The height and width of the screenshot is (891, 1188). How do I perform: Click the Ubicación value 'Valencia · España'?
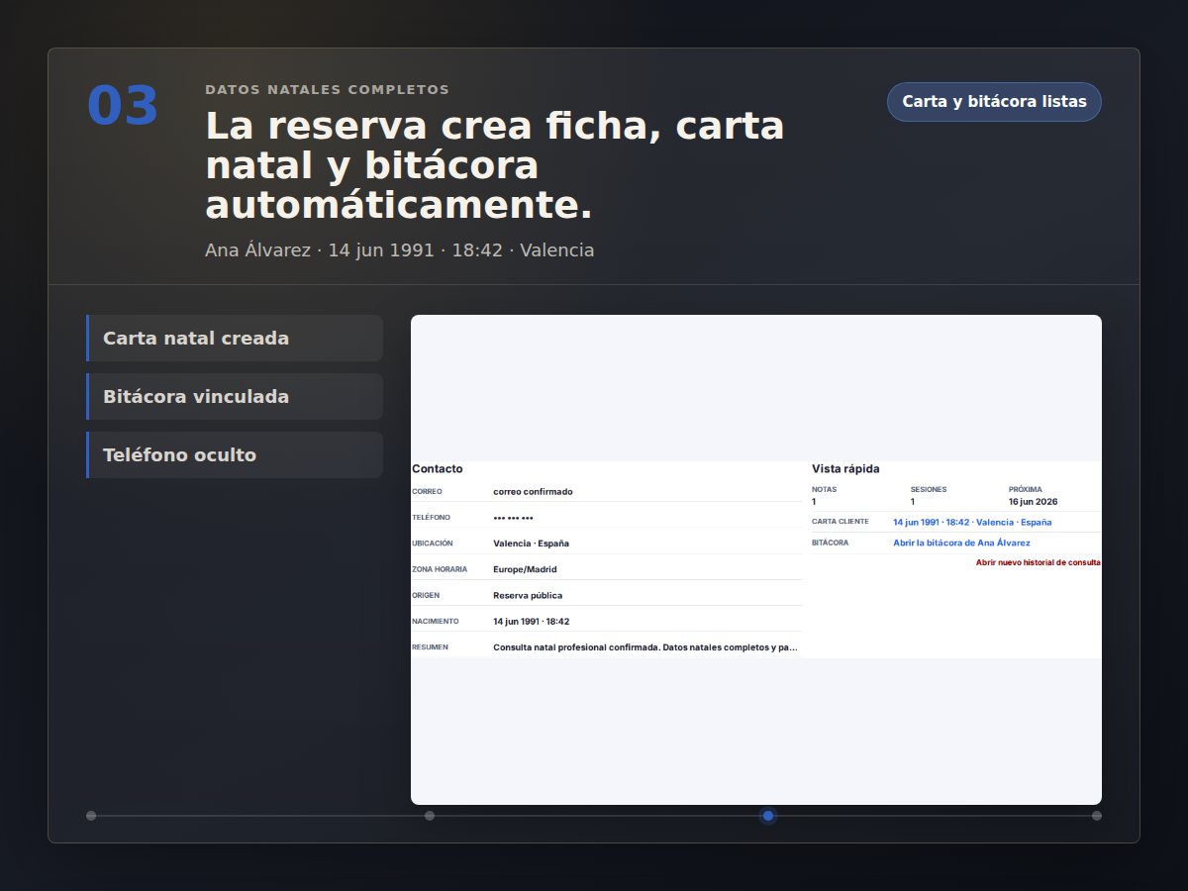(x=531, y=544)
